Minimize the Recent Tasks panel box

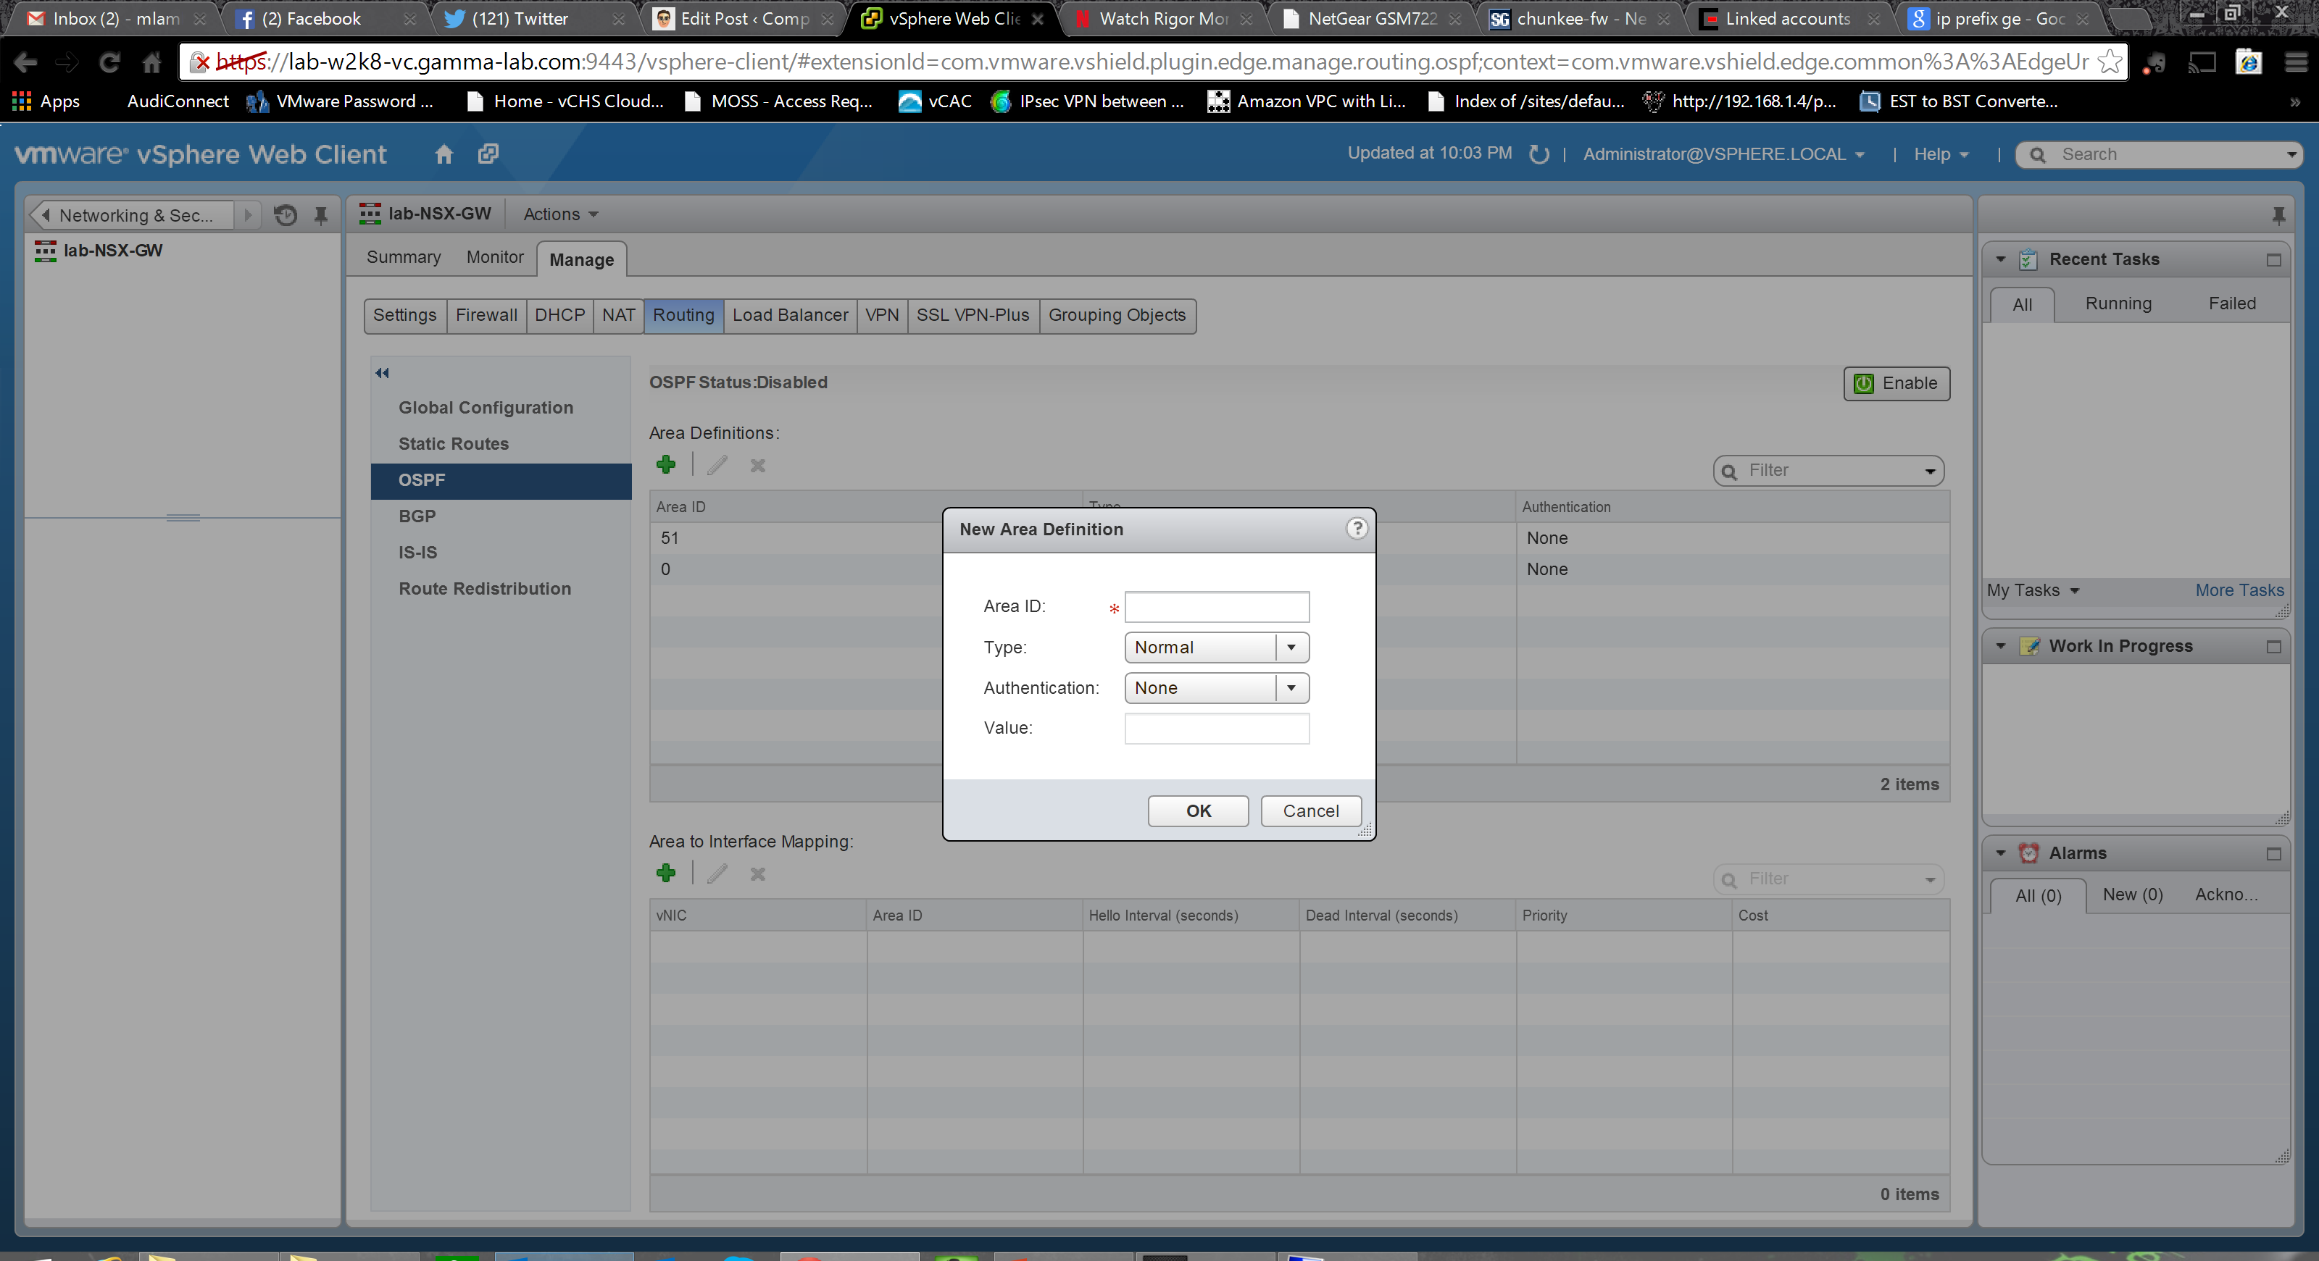tap(2273, 260)
